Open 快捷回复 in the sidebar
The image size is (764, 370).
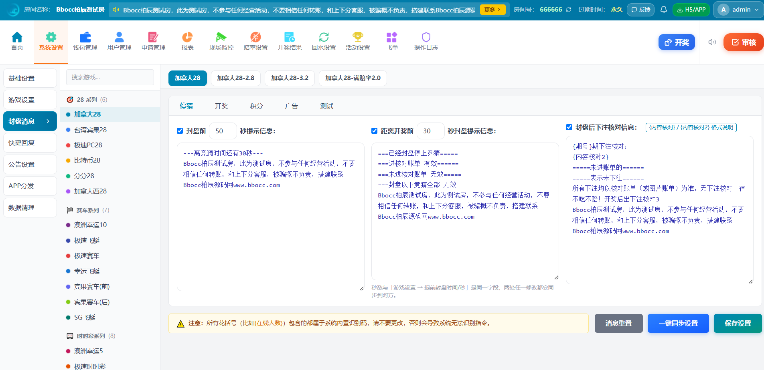pyautogui.click(x=30, y=143)
